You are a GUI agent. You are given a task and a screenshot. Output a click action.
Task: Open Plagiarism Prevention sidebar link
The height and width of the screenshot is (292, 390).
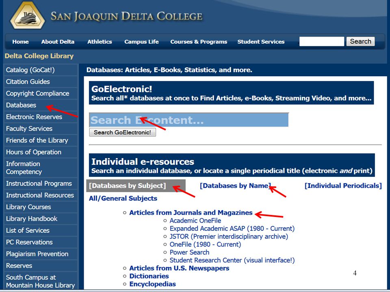pyautogui.click(x=37, y=254)
